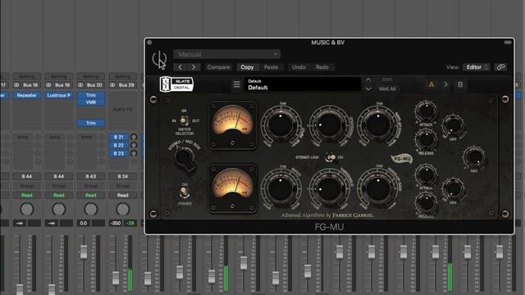Image resolution: width=525 pixels, height=295 pixels.
Task: Click the top channel Threshold knob
Action: pos(329,125)
